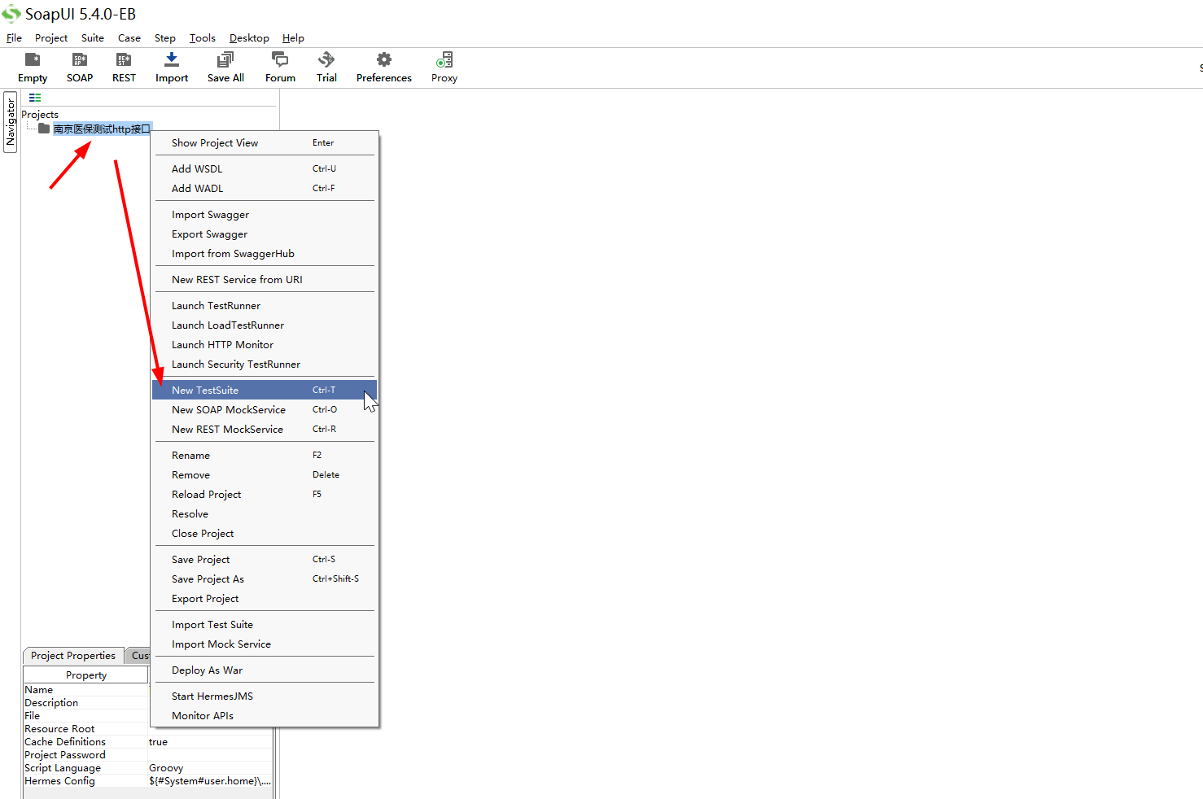
Task: Select Launch Security TestRunner
Action: (265, 364)
